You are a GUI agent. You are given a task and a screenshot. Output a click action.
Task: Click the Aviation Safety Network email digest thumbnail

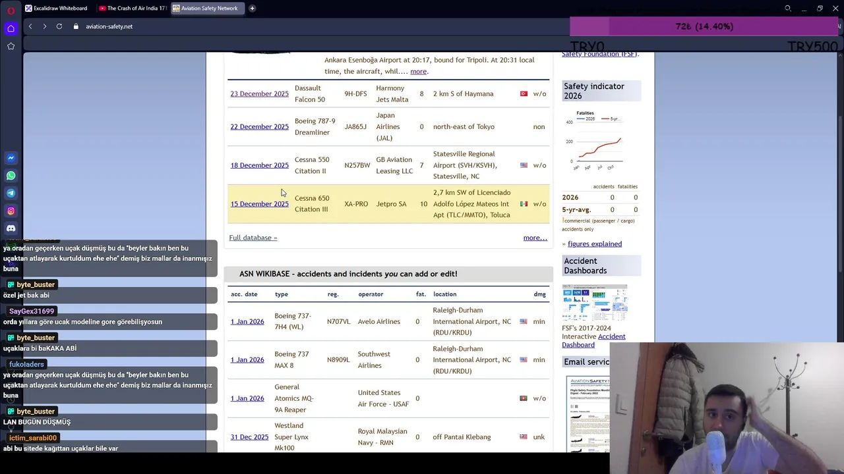[588, 413]
